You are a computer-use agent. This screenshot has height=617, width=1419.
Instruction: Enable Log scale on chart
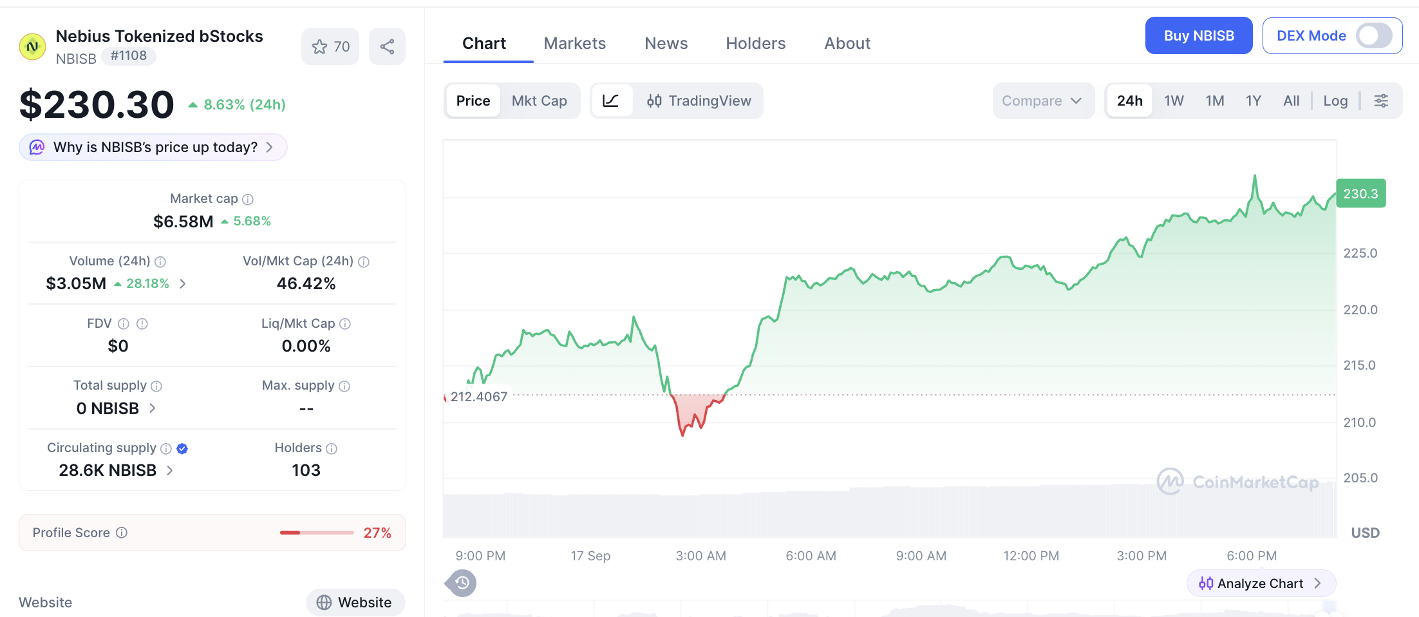point(1335,100)
